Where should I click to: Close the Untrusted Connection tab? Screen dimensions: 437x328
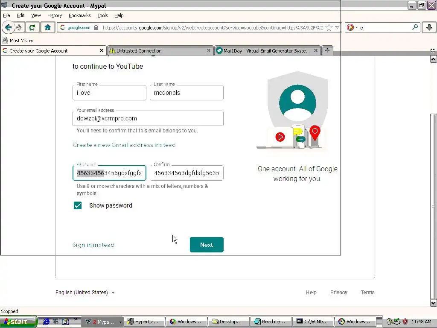pos(208,50)
